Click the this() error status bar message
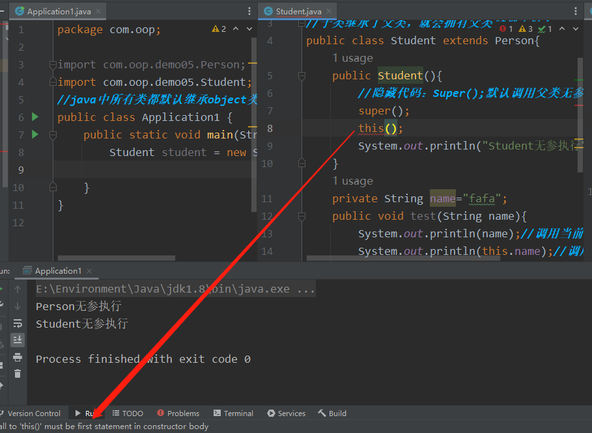Screen dimensions: 592x433 tap(104, 426)
